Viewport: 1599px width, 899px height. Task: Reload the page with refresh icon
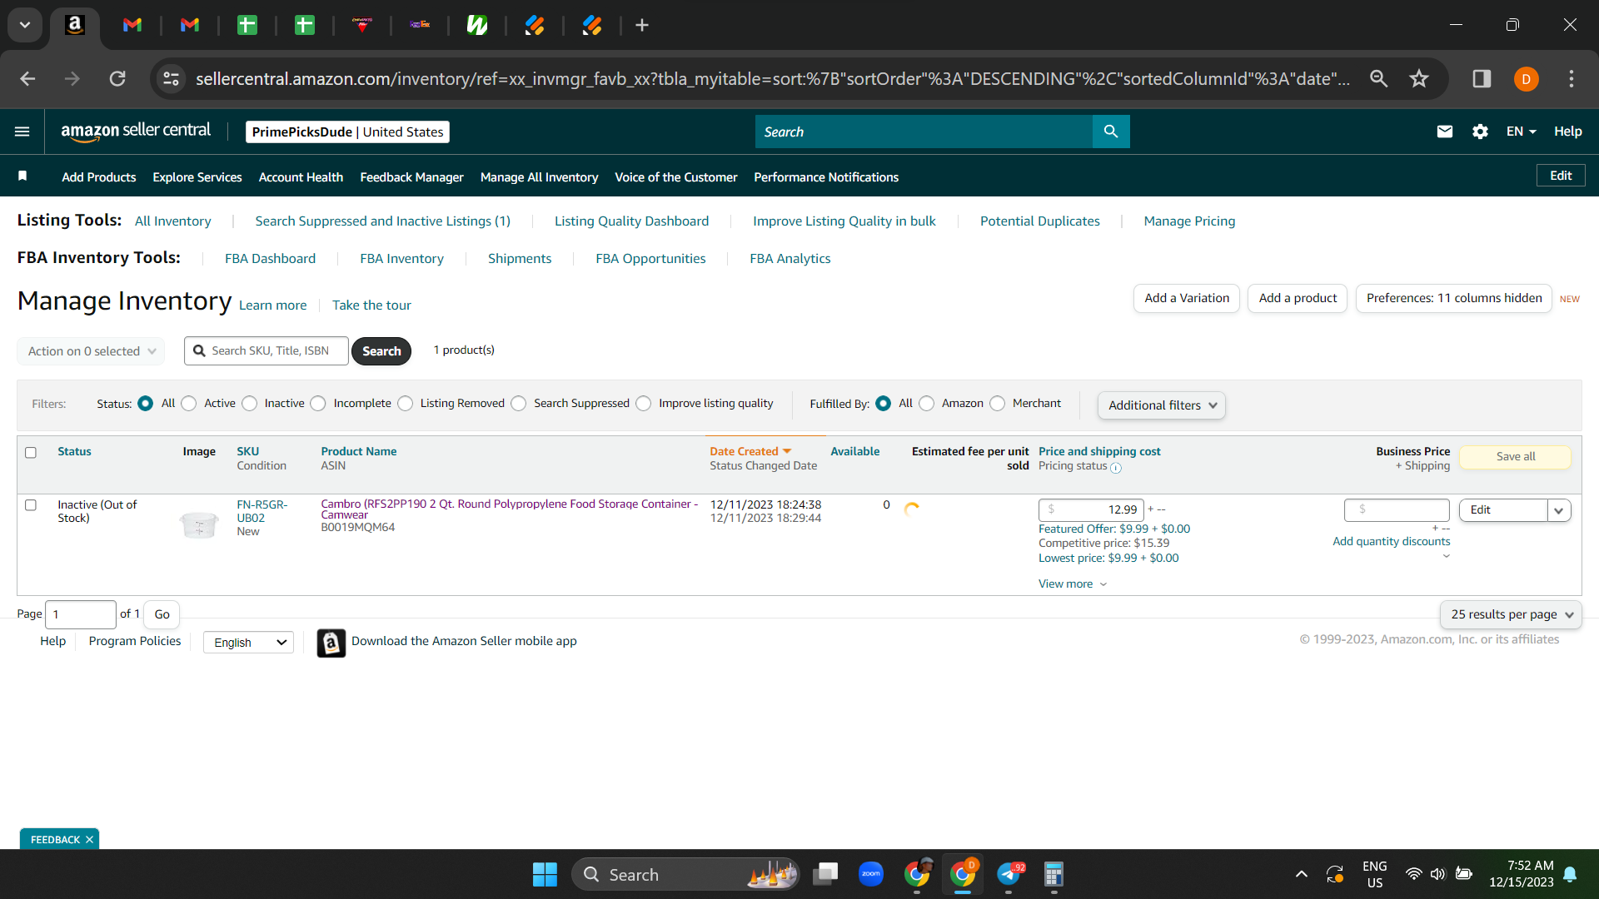point(117,78)
